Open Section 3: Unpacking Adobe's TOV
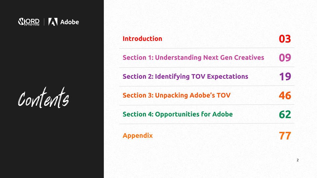 coord(176,95)
